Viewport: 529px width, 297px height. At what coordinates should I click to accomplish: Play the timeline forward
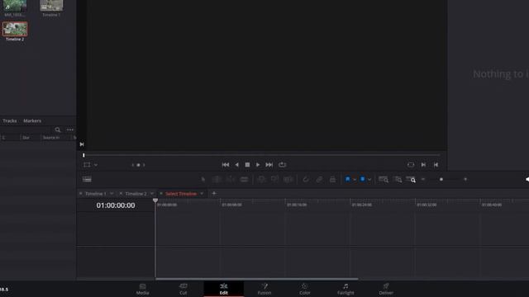point(258,165)
